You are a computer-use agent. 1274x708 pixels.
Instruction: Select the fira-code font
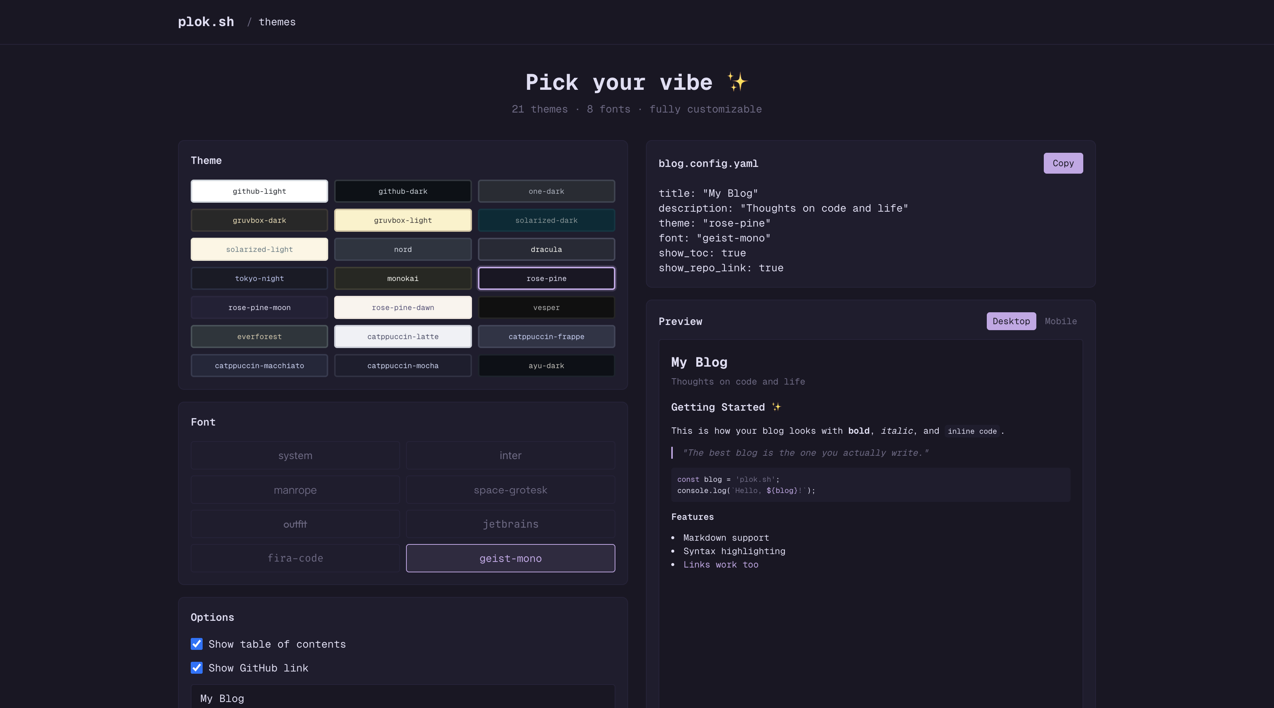[x=295, y=557]
